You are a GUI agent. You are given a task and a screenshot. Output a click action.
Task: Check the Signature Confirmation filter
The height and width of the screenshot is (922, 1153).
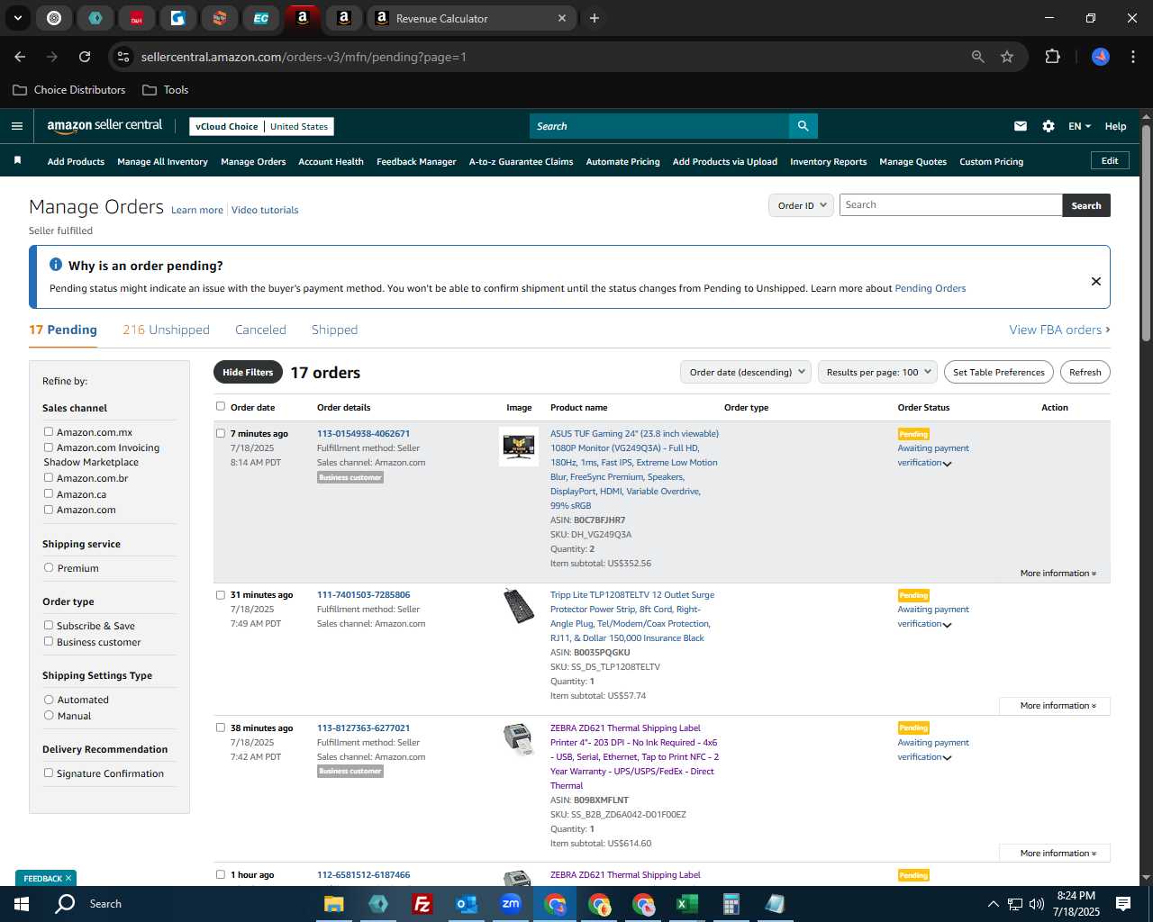coord(49,773)
